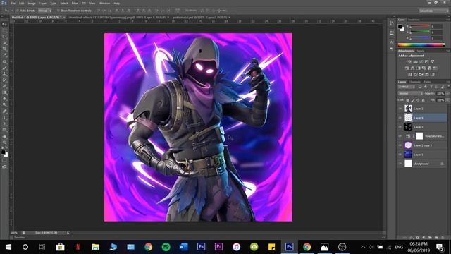The height and width of the screenshot is (254, 451).
Task: Select the Rectangular Marquee tool
Action: 4,30
